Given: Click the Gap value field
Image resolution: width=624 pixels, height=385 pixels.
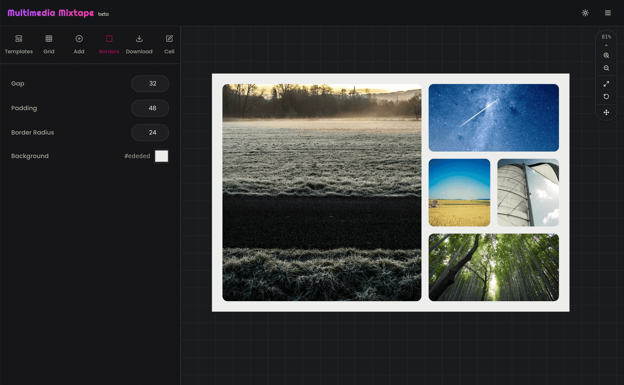Looking at the screenshot, I should [150, 83].
